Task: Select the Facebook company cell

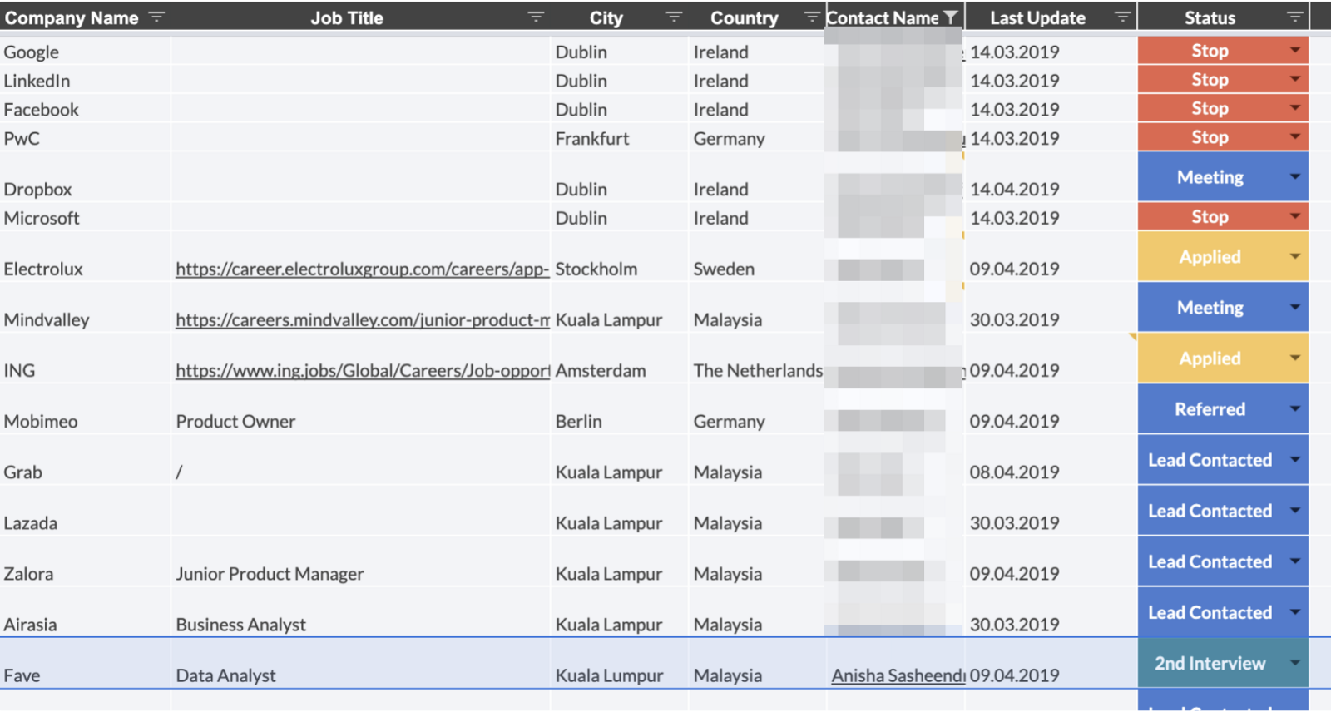Action: tap(85, 109)
